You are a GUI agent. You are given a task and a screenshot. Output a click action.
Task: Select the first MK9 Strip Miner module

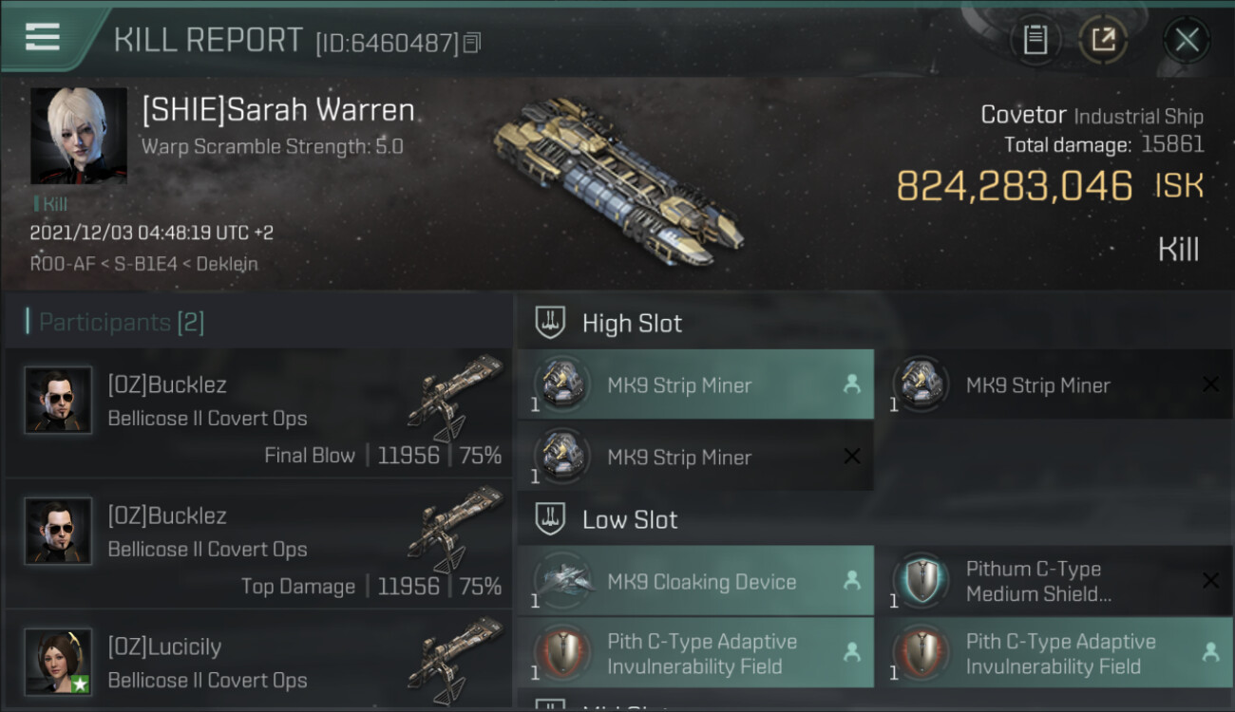695,384
